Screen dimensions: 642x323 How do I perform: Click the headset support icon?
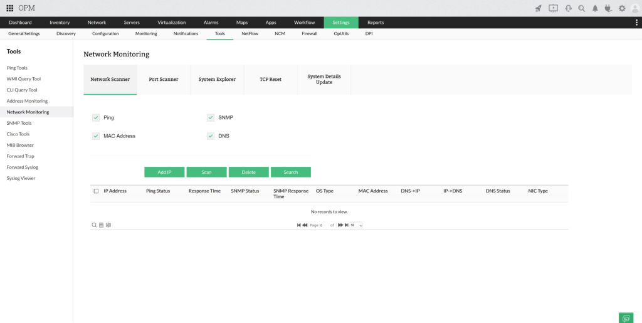tap(568, 8)
